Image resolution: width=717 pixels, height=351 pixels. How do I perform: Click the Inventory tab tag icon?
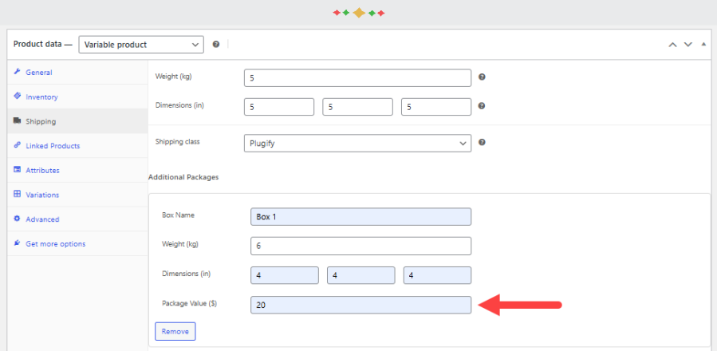18,96
